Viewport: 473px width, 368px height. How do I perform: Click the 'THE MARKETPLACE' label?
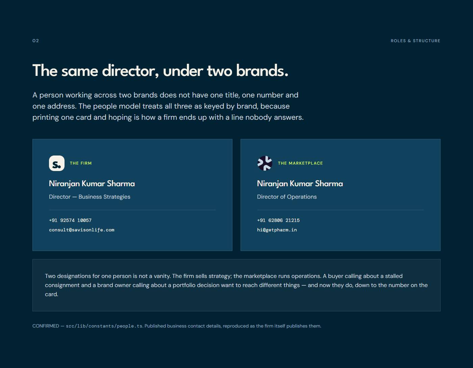coord(300,163)
